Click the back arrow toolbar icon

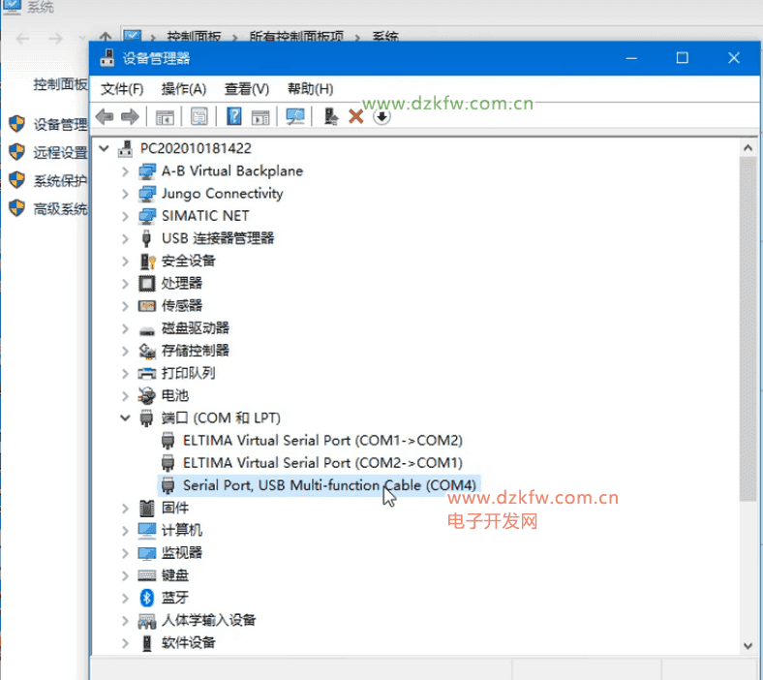(x=105, y=117)
